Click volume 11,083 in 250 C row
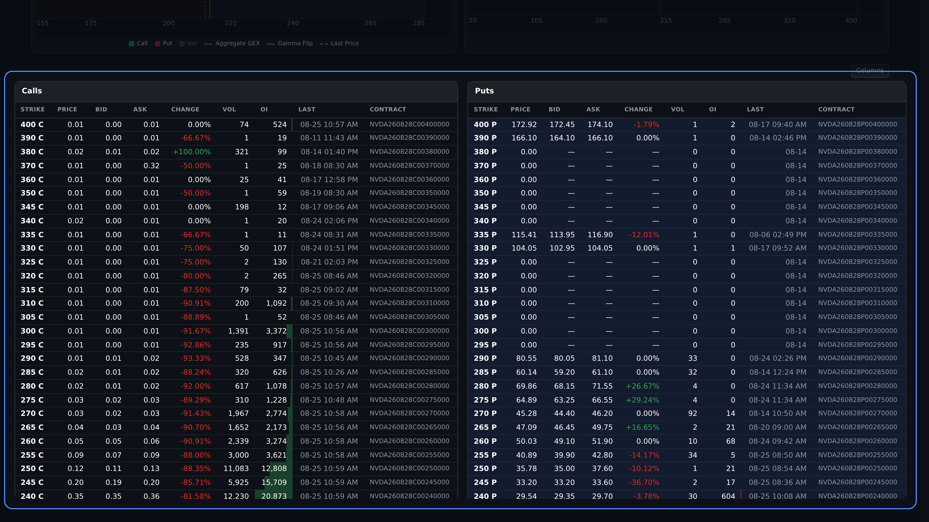 [x=236, y=468]
